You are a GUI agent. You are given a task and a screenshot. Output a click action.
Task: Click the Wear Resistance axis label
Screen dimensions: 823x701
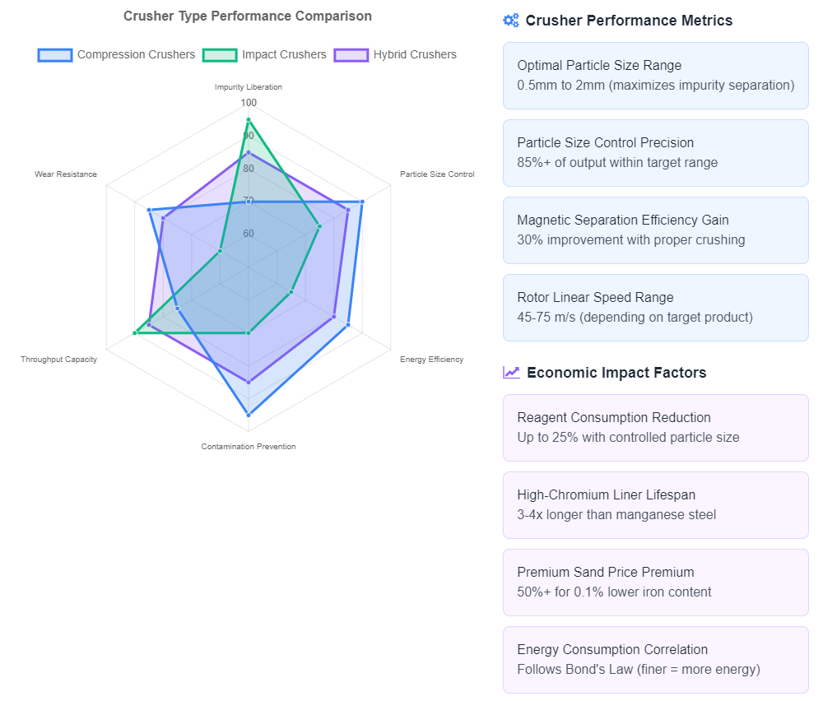[x=66, y=174]
